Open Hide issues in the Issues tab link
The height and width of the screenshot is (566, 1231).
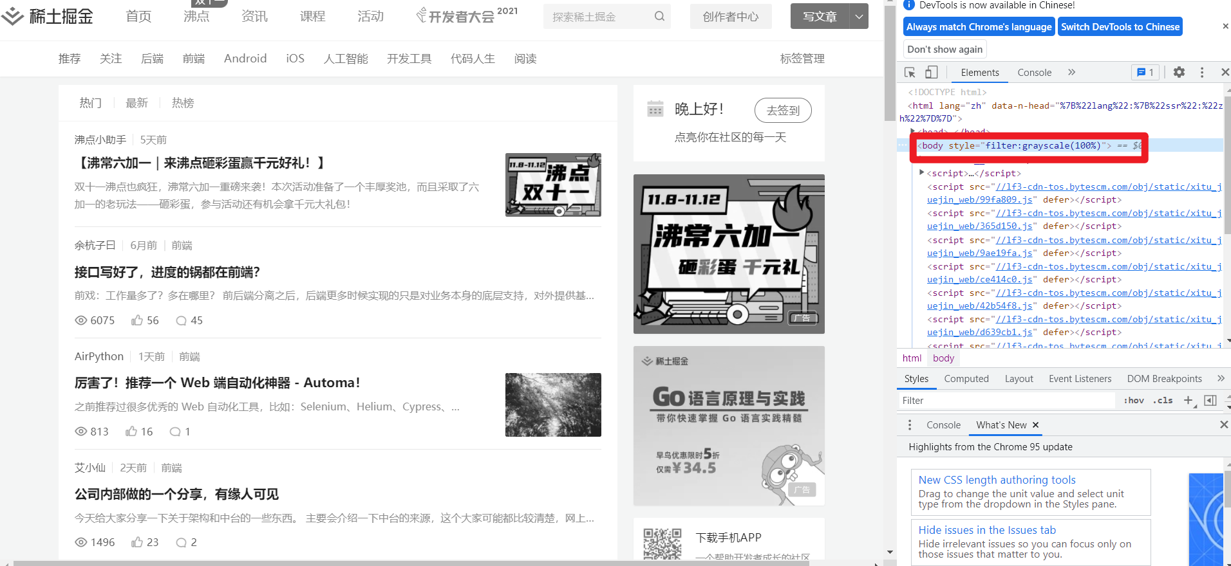tap(987, 530)
